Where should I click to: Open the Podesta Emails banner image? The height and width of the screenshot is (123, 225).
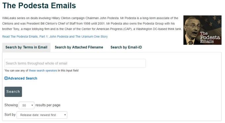click(x=202, y=30)
